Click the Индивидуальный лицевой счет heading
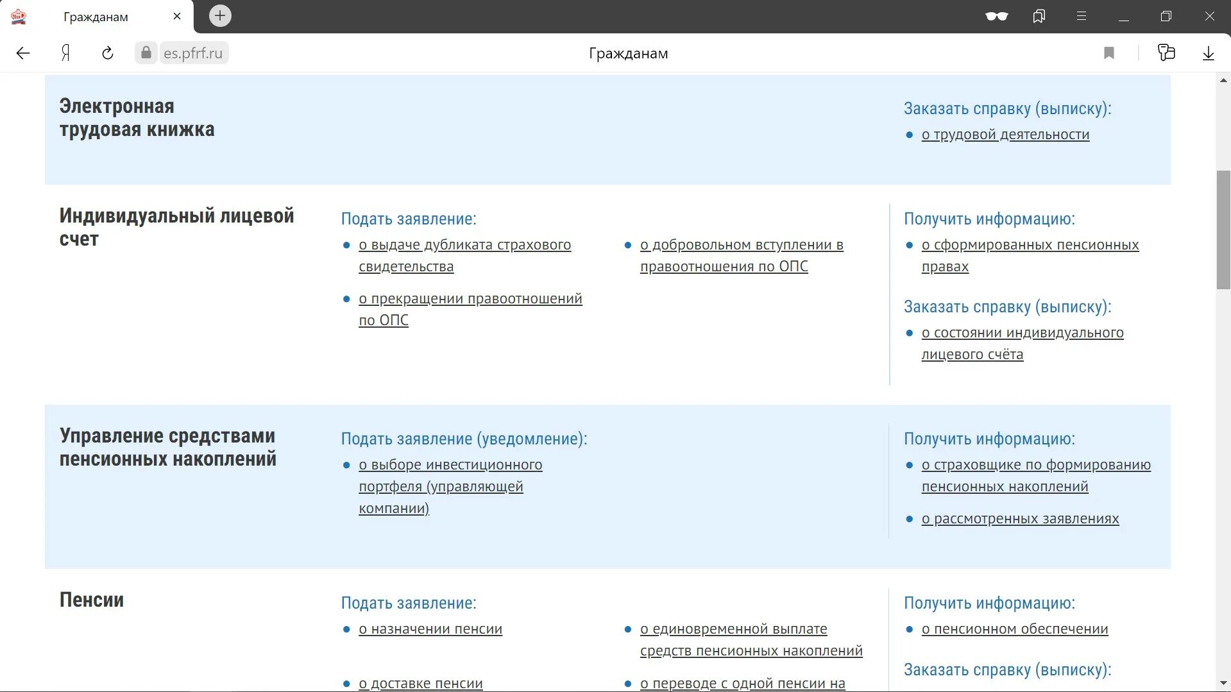1231x692 pixels. pyautogui.click(x=176, y=227)
